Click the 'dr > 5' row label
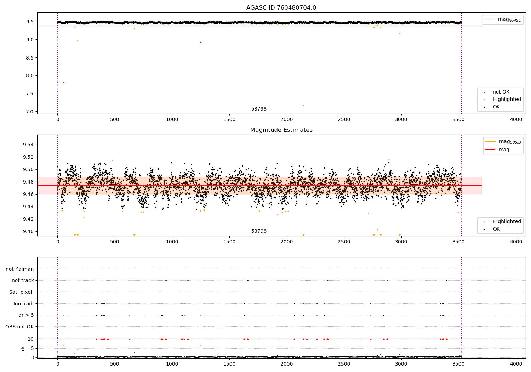 pyautogui.click(x=26, y=315)
